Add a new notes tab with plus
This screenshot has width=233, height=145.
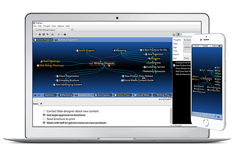click(x=41, y=104)
